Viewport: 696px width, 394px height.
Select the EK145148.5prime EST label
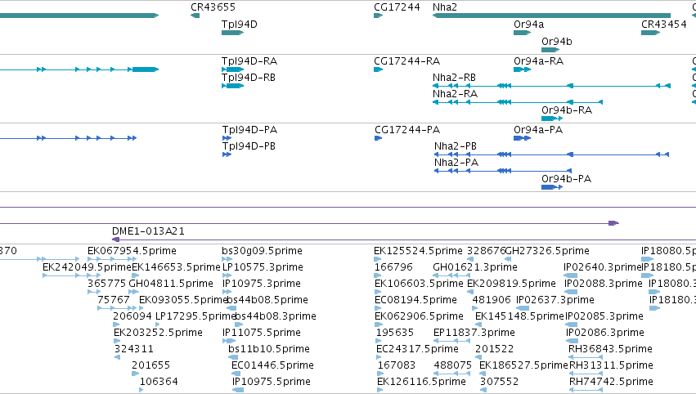click(x=519, y=316)
